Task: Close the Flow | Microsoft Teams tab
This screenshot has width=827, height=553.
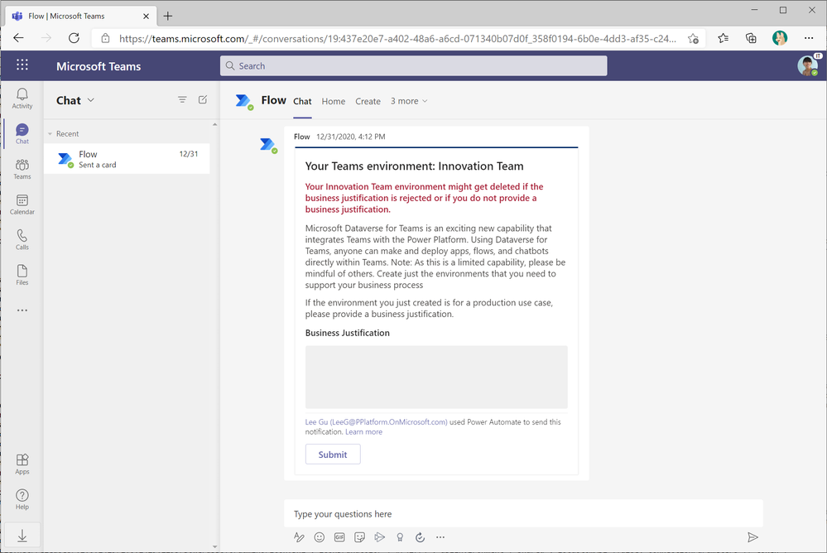Action: point(146,17)
